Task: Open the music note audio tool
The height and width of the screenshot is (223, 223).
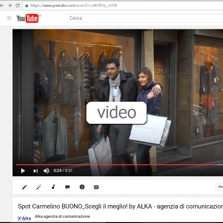Action: point(53,187)
